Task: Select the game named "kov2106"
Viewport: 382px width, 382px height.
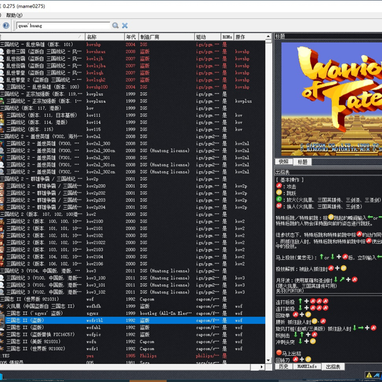Action: pyautogui.click(x=95, y=264)
